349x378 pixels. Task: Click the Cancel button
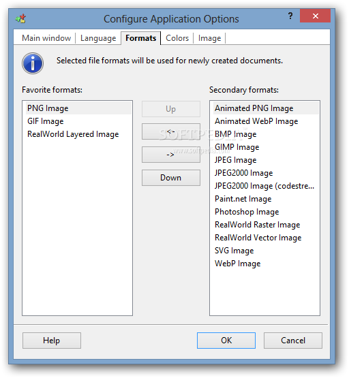[x=293, y=341]
